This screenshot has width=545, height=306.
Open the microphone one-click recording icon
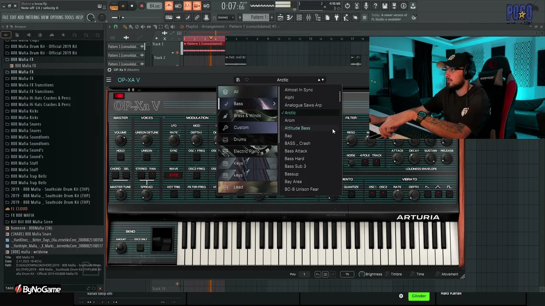pos(366,6)
